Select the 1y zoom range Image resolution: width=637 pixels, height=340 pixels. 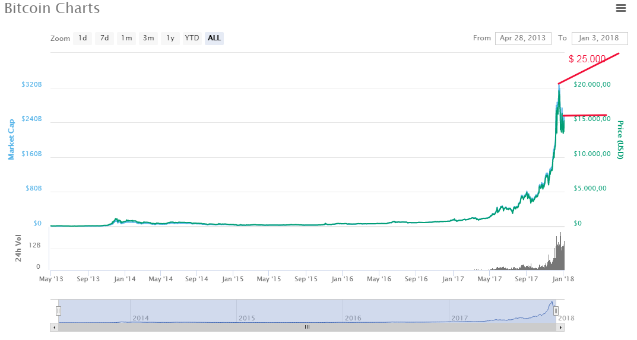170,38
